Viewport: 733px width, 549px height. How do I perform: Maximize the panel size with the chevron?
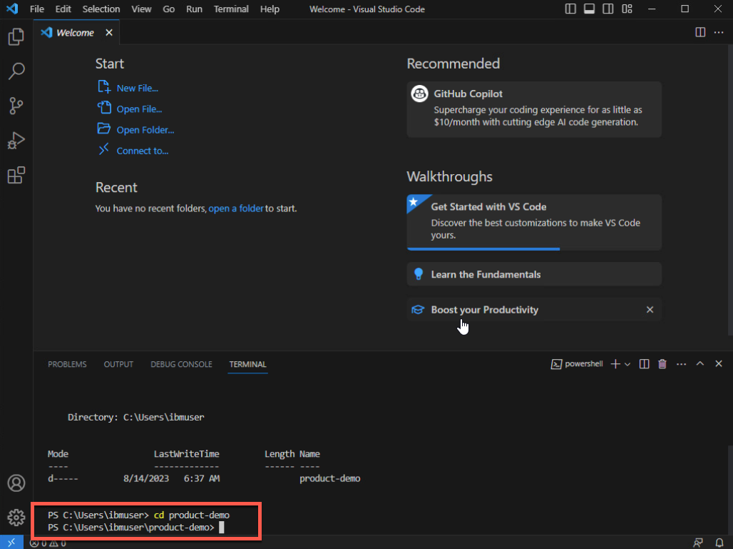699,364
